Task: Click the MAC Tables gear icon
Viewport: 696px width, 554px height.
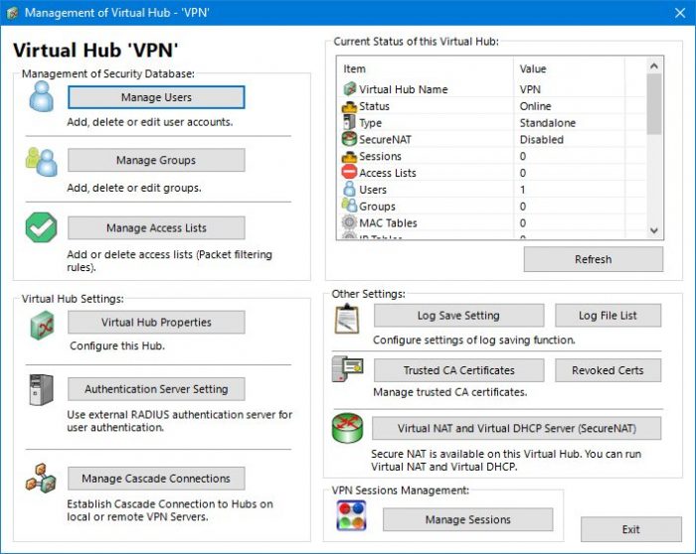Action: (349, 221)
